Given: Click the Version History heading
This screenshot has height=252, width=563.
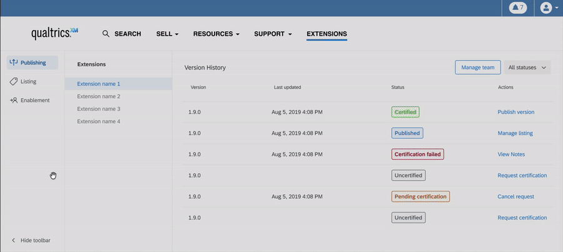Looking at the screenshot, I should [205, 68].
